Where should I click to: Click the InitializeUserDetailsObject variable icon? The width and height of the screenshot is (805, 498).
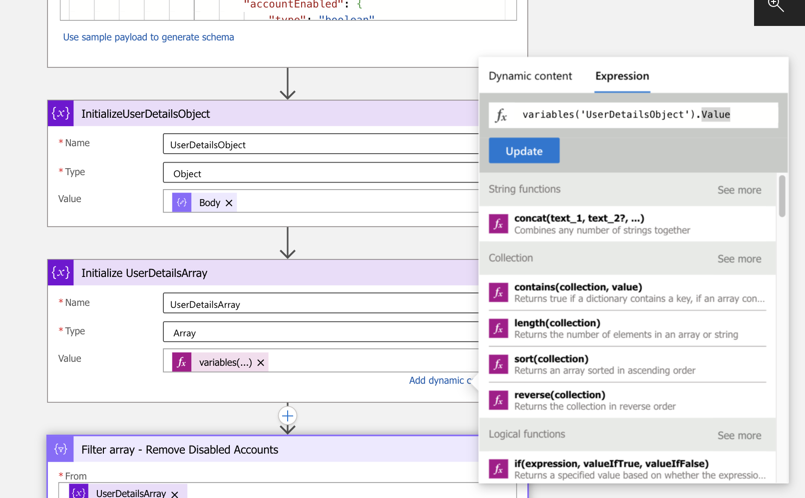click(x=61, y=113)
